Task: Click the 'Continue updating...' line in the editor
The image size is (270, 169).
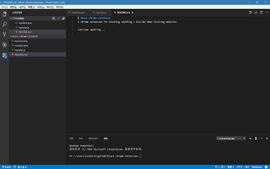Action: click(x=91, y=30)
